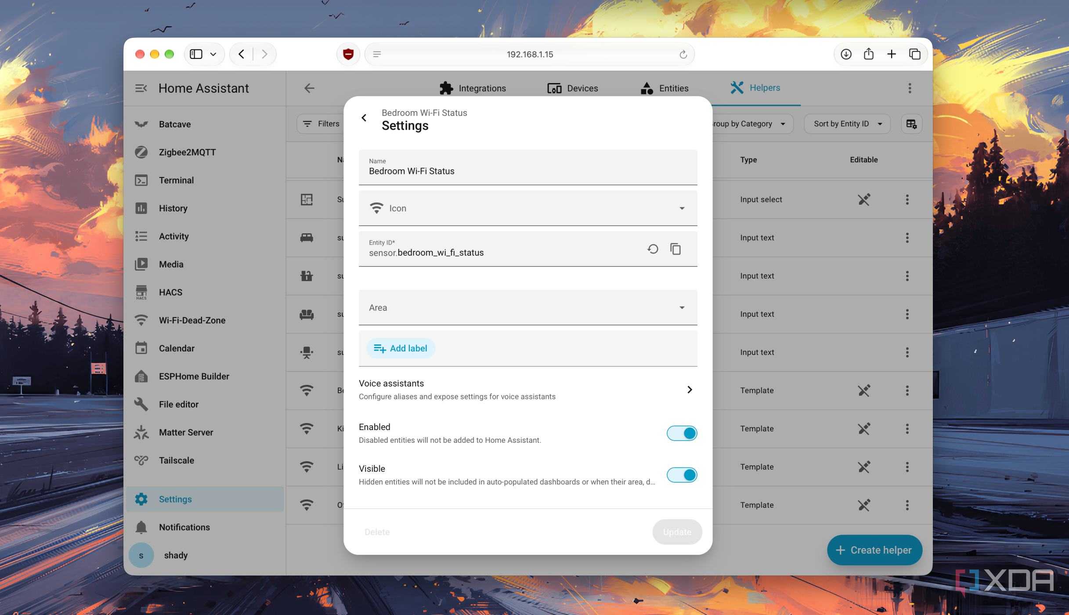Toggle the Enabled switch
The height and width of the screenshot is (615, 1069).
pos(682,433)
